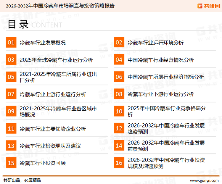Open chapter 2026-2032年中国冷藏车行业发展趋势预测
This screenshot has width=222, height=184.
pos(166,128)
